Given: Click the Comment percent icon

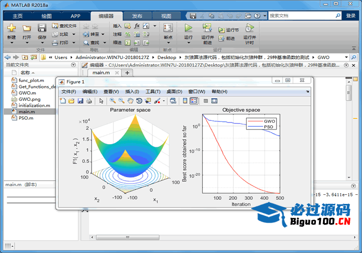Looking at the screenshot, I should pyautogui.click(x=128, y=34).
